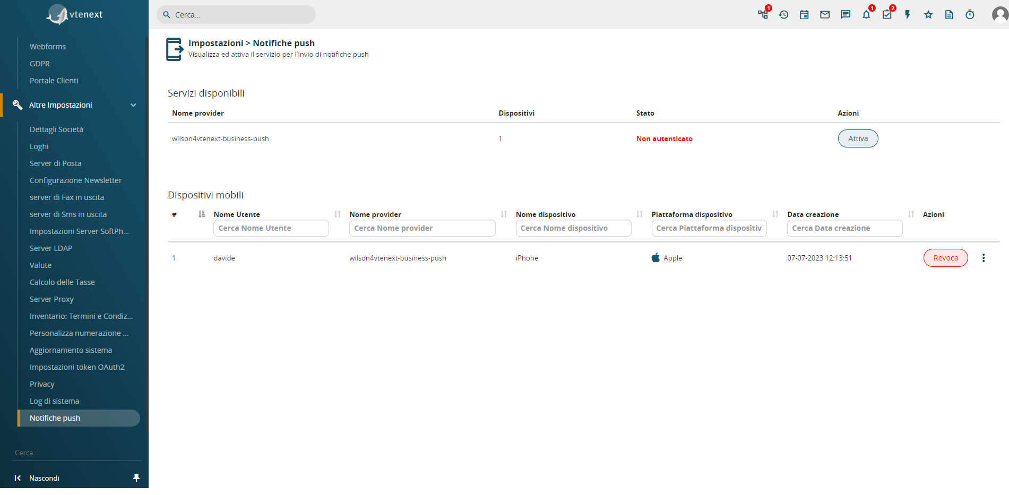The height and width of the screenshot is (495, 1009).
Task: Click Cerca Data creazione filter field
Action: [x=845, y=228]
